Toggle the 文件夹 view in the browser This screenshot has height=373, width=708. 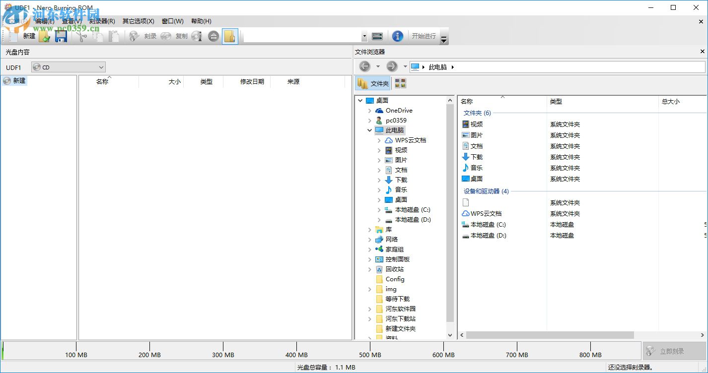click(x=376, y=83)
